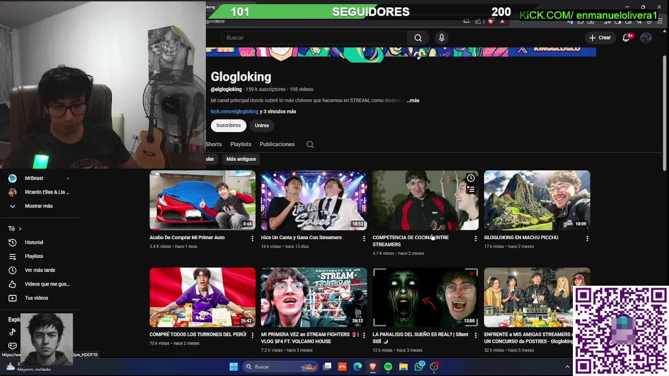This screenshot has width=669, height=376.
Task: Show hidden system tray icons chevron
Action: coord(567,367)
